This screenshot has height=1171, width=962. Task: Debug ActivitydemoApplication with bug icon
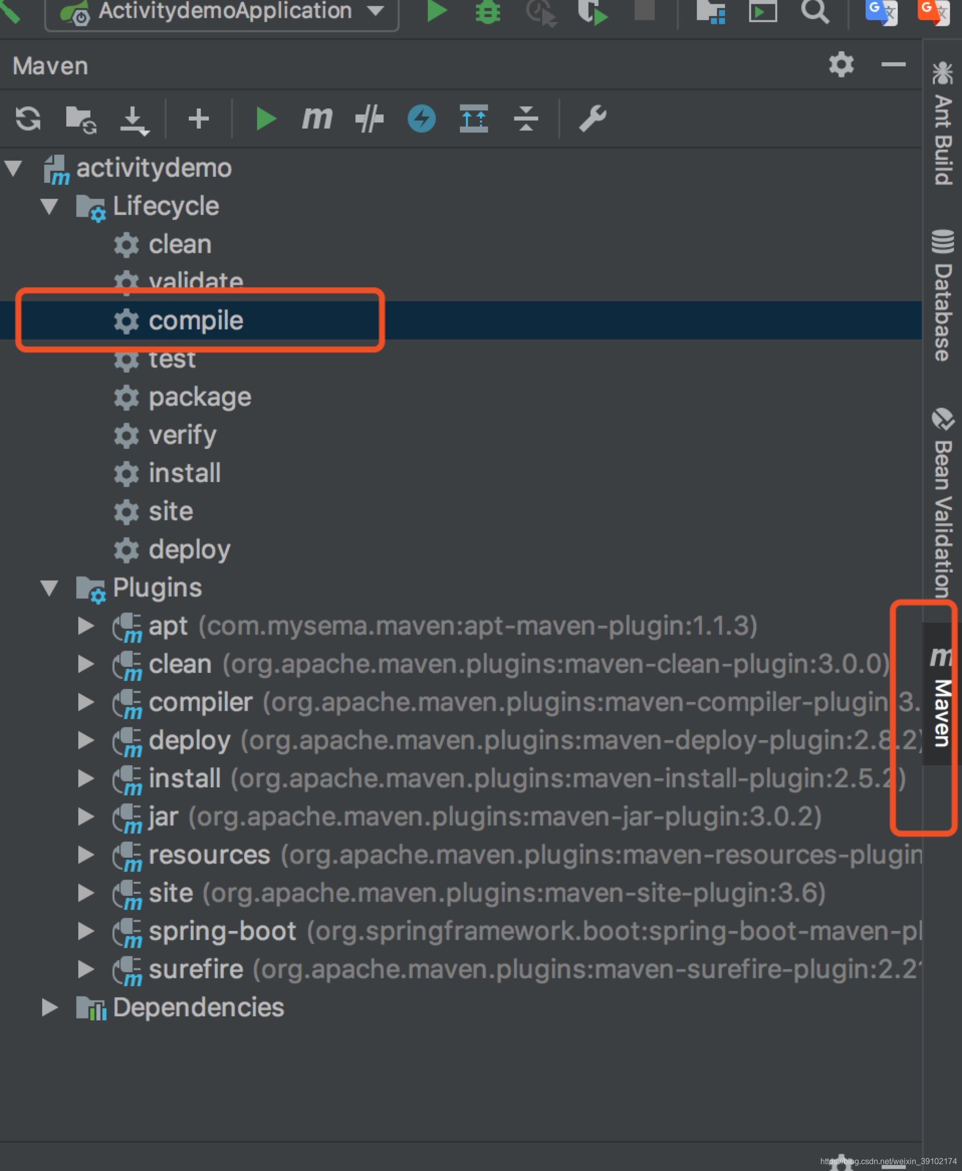click(x=488, y=12)
